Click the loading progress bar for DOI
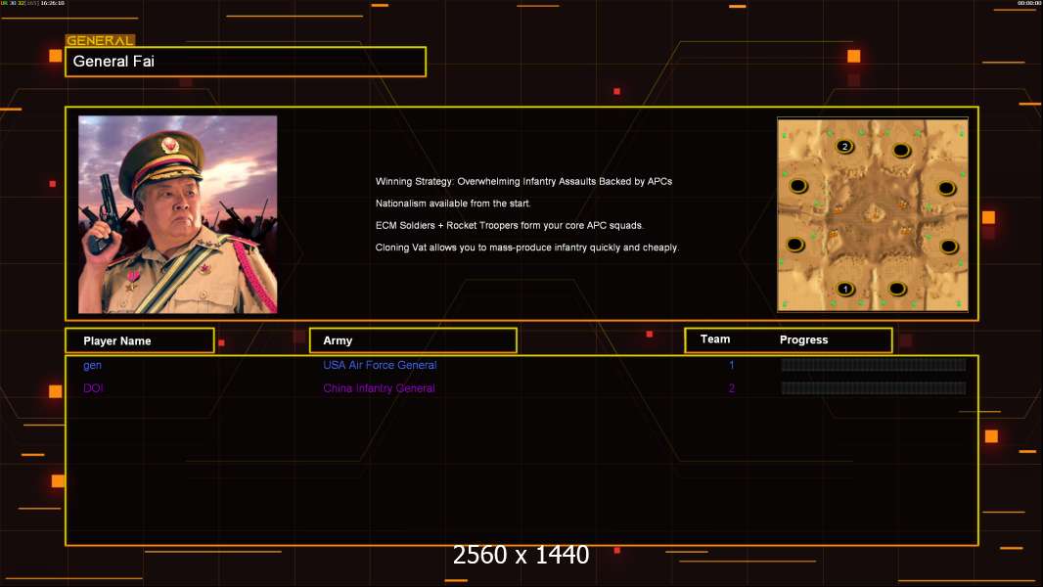Viewport: 1043px width, 587px height. (x=874, y=388)
